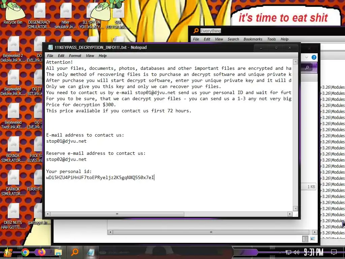Open DARKOK SIMULATOR desktop shortcut
The image size is (345, 259).
[13, 183]
